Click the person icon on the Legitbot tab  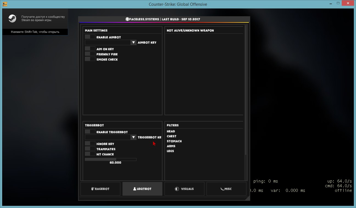135,189
